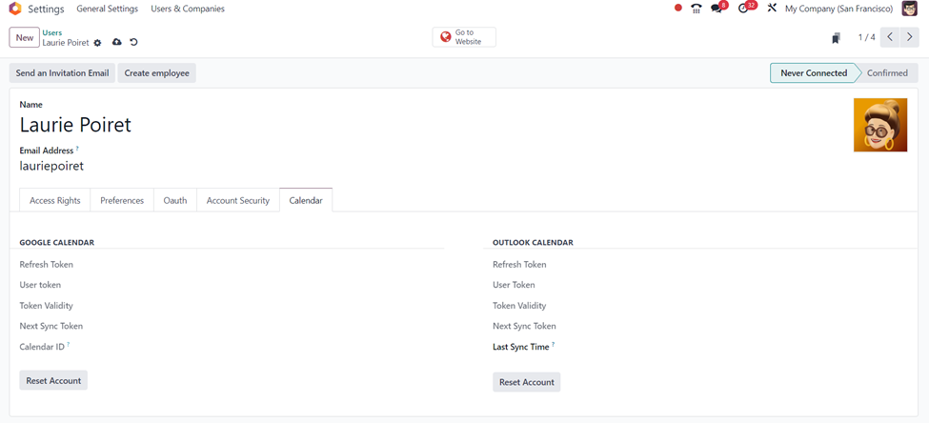The height and width of the screenshot is (423, 929).
Task: Expand the Users & Companies menu
Action: pyautogui.click(x=188, y=9)
